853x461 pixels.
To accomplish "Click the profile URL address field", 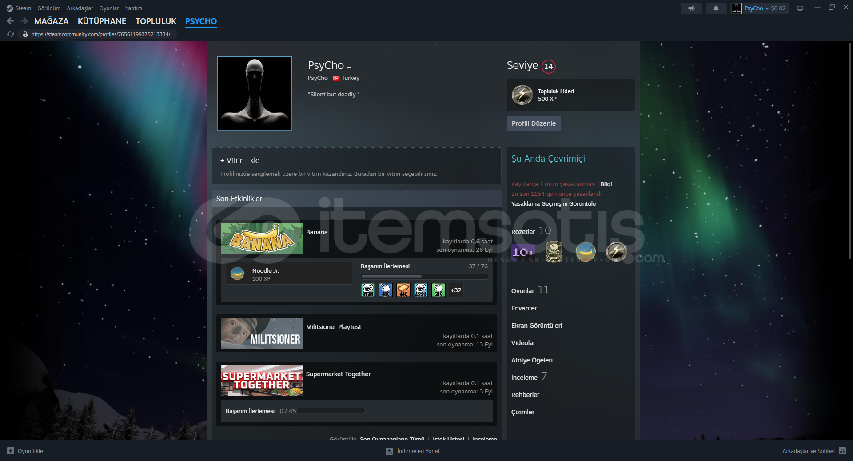I will (x=101, y=34).
